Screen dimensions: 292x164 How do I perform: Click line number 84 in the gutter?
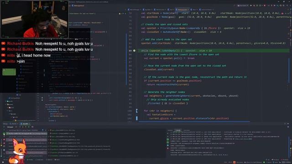coord(130,51)
